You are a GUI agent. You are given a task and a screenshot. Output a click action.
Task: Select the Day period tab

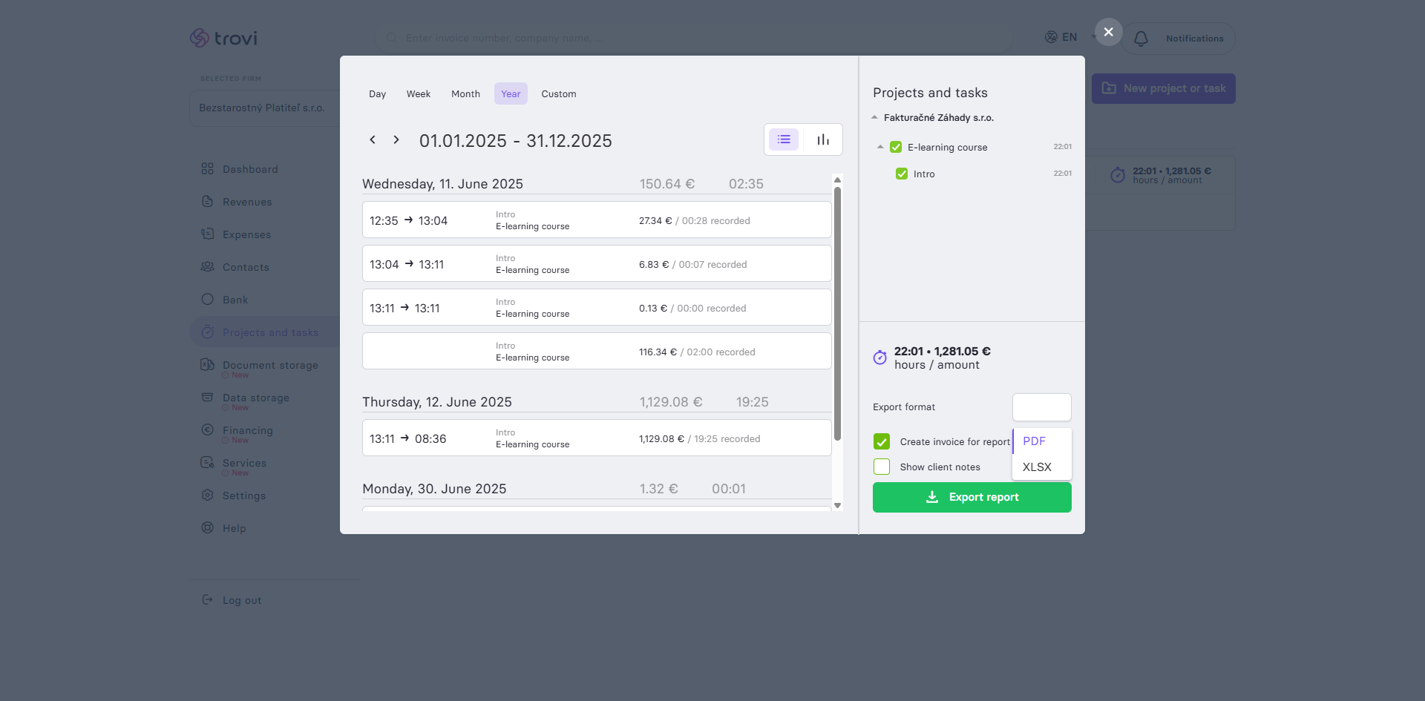point(378,93)
